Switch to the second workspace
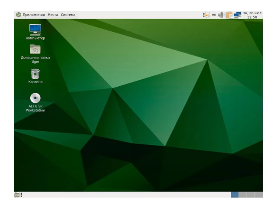Viewport: 277px width, 208px height. [243, 195]
